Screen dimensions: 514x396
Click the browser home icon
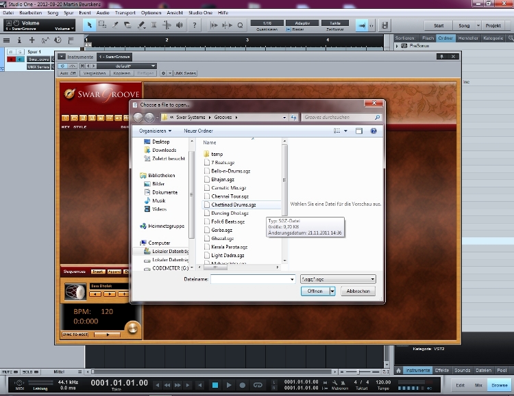point(398,371)
